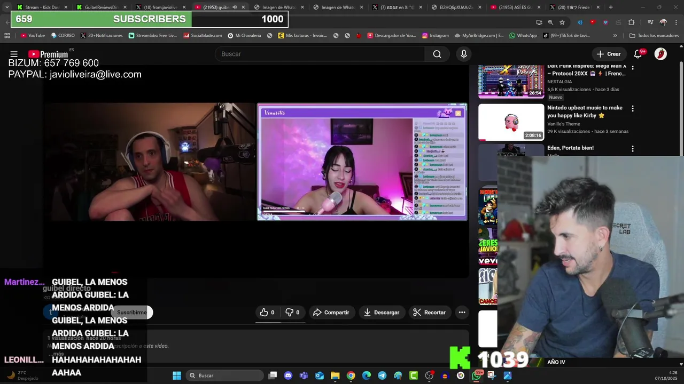Open the Daft Punk Mega Man thumbnail
The image size is (684, 384).
[x=511, y=82]
